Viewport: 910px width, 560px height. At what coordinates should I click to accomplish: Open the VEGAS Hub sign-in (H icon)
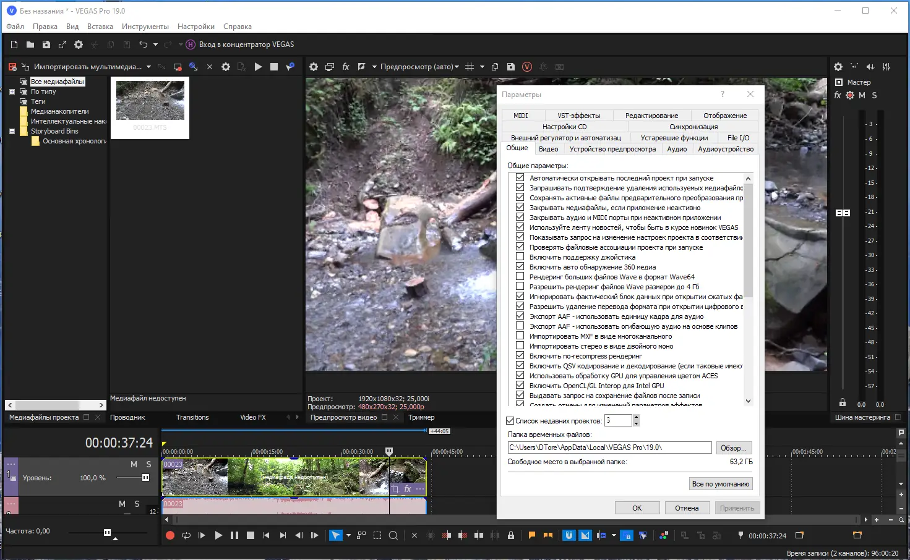[191, 45]
